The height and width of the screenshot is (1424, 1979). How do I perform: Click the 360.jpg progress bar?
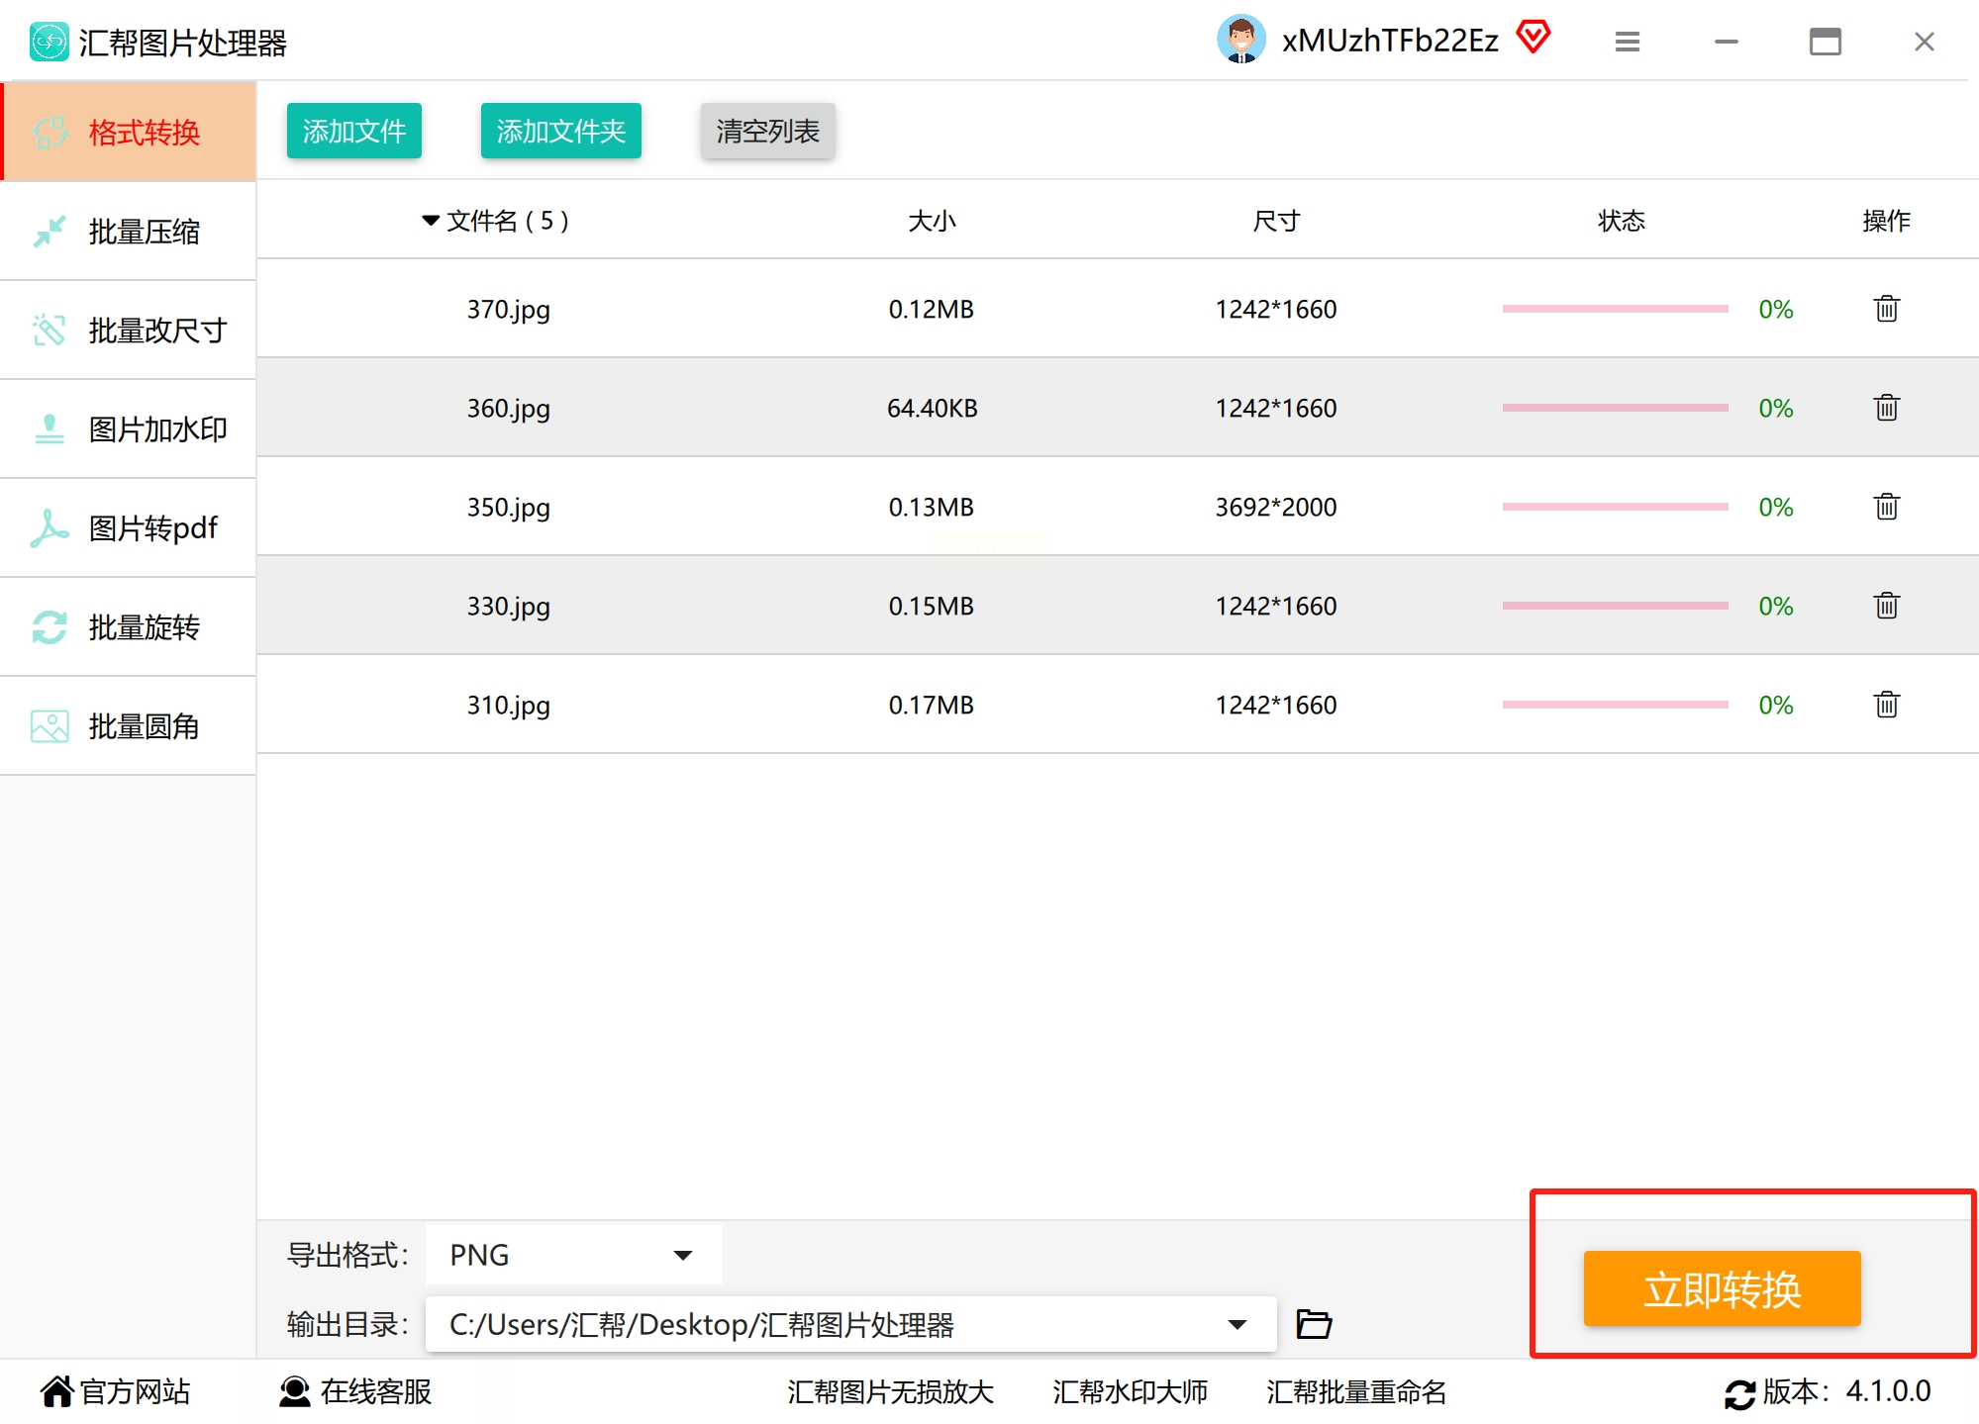click(1614, 408)
